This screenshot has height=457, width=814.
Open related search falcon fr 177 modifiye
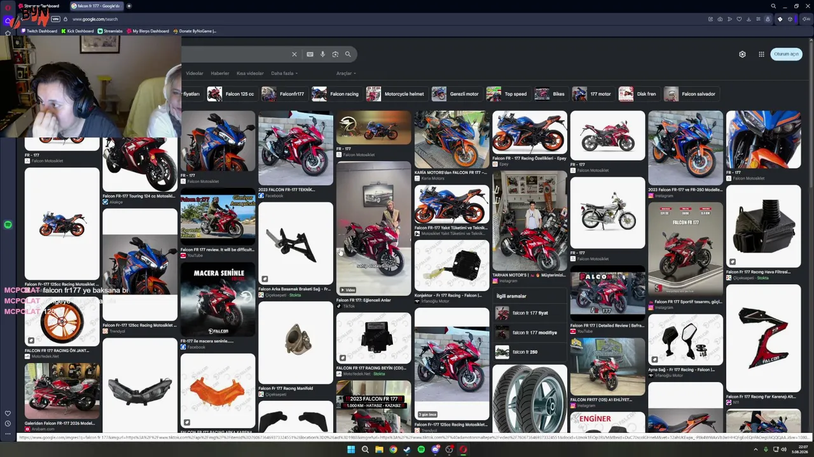pos(530,333)
